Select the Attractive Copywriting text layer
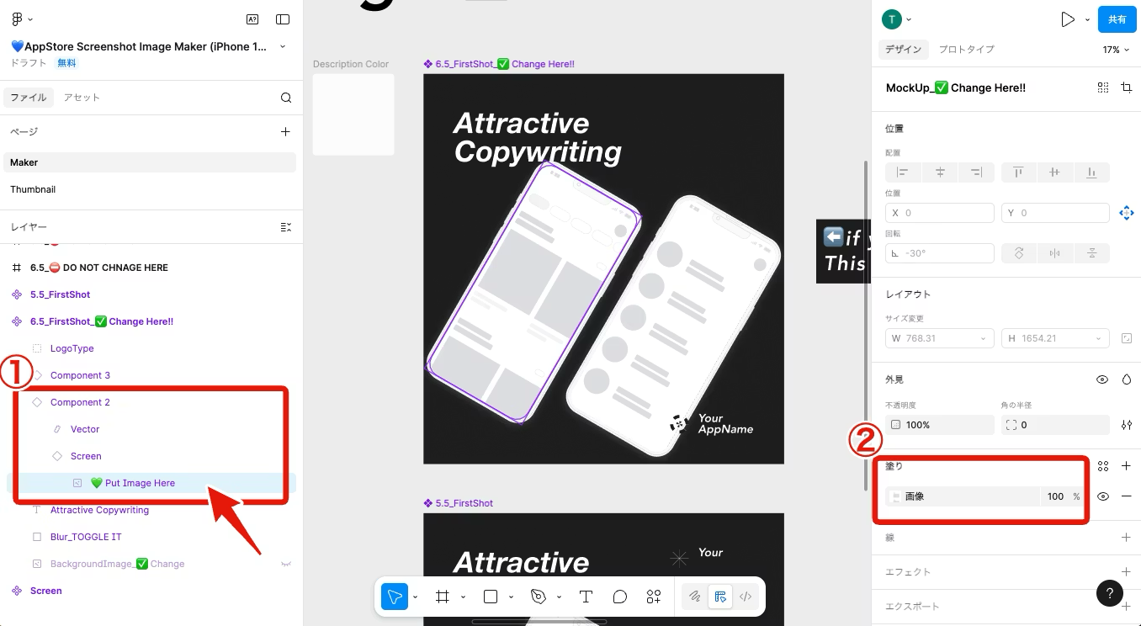Image resolution: width=1141 pixels, height=626 pixels. (x=99, y=510)
